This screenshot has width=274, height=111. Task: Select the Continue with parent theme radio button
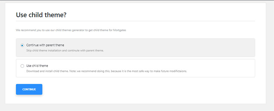coord(22,45)
